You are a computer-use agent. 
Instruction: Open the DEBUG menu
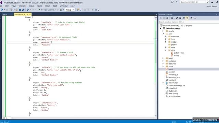(31, 6)
